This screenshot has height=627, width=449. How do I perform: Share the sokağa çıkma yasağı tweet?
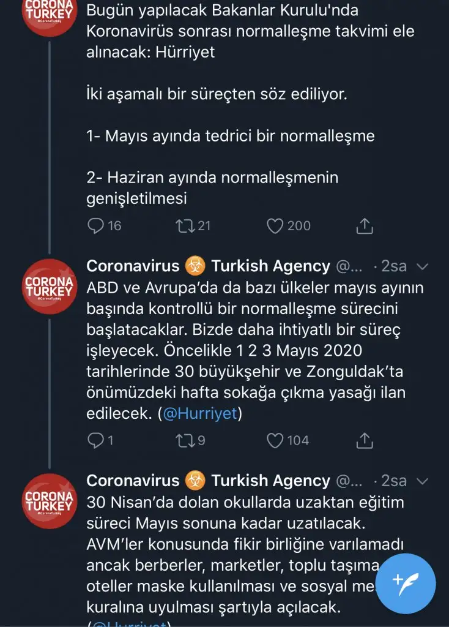pyautogui.click(x=364, y=440)
